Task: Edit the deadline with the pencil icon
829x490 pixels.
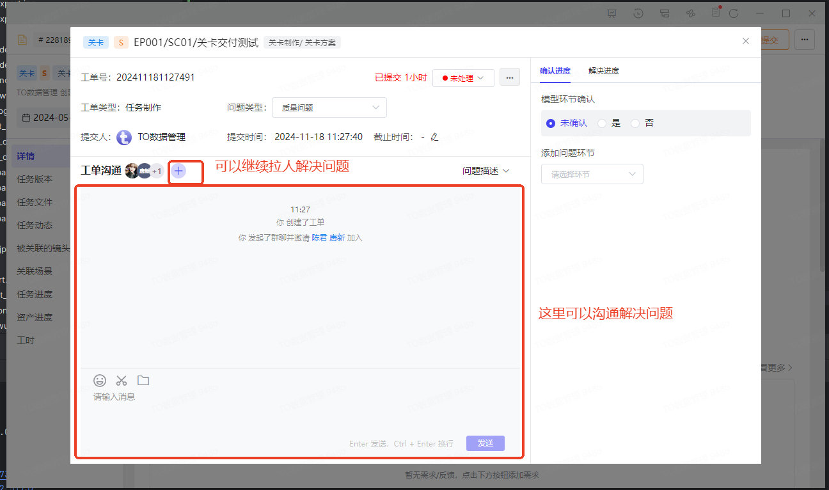Action: (435, 137)
